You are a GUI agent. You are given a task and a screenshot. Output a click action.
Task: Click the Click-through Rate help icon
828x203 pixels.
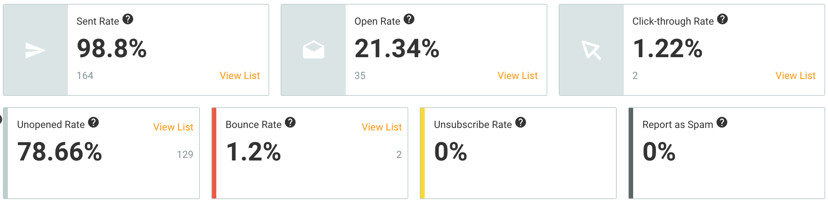(x=723, y=19)
